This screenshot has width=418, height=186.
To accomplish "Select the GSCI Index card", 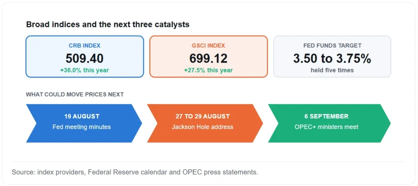I will [209, 56].
